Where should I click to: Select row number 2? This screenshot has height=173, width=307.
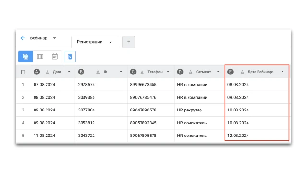tap(23, 97)
